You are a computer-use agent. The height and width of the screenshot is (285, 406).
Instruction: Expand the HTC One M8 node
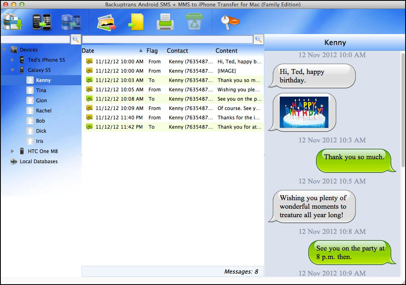(x=12, y=151)
